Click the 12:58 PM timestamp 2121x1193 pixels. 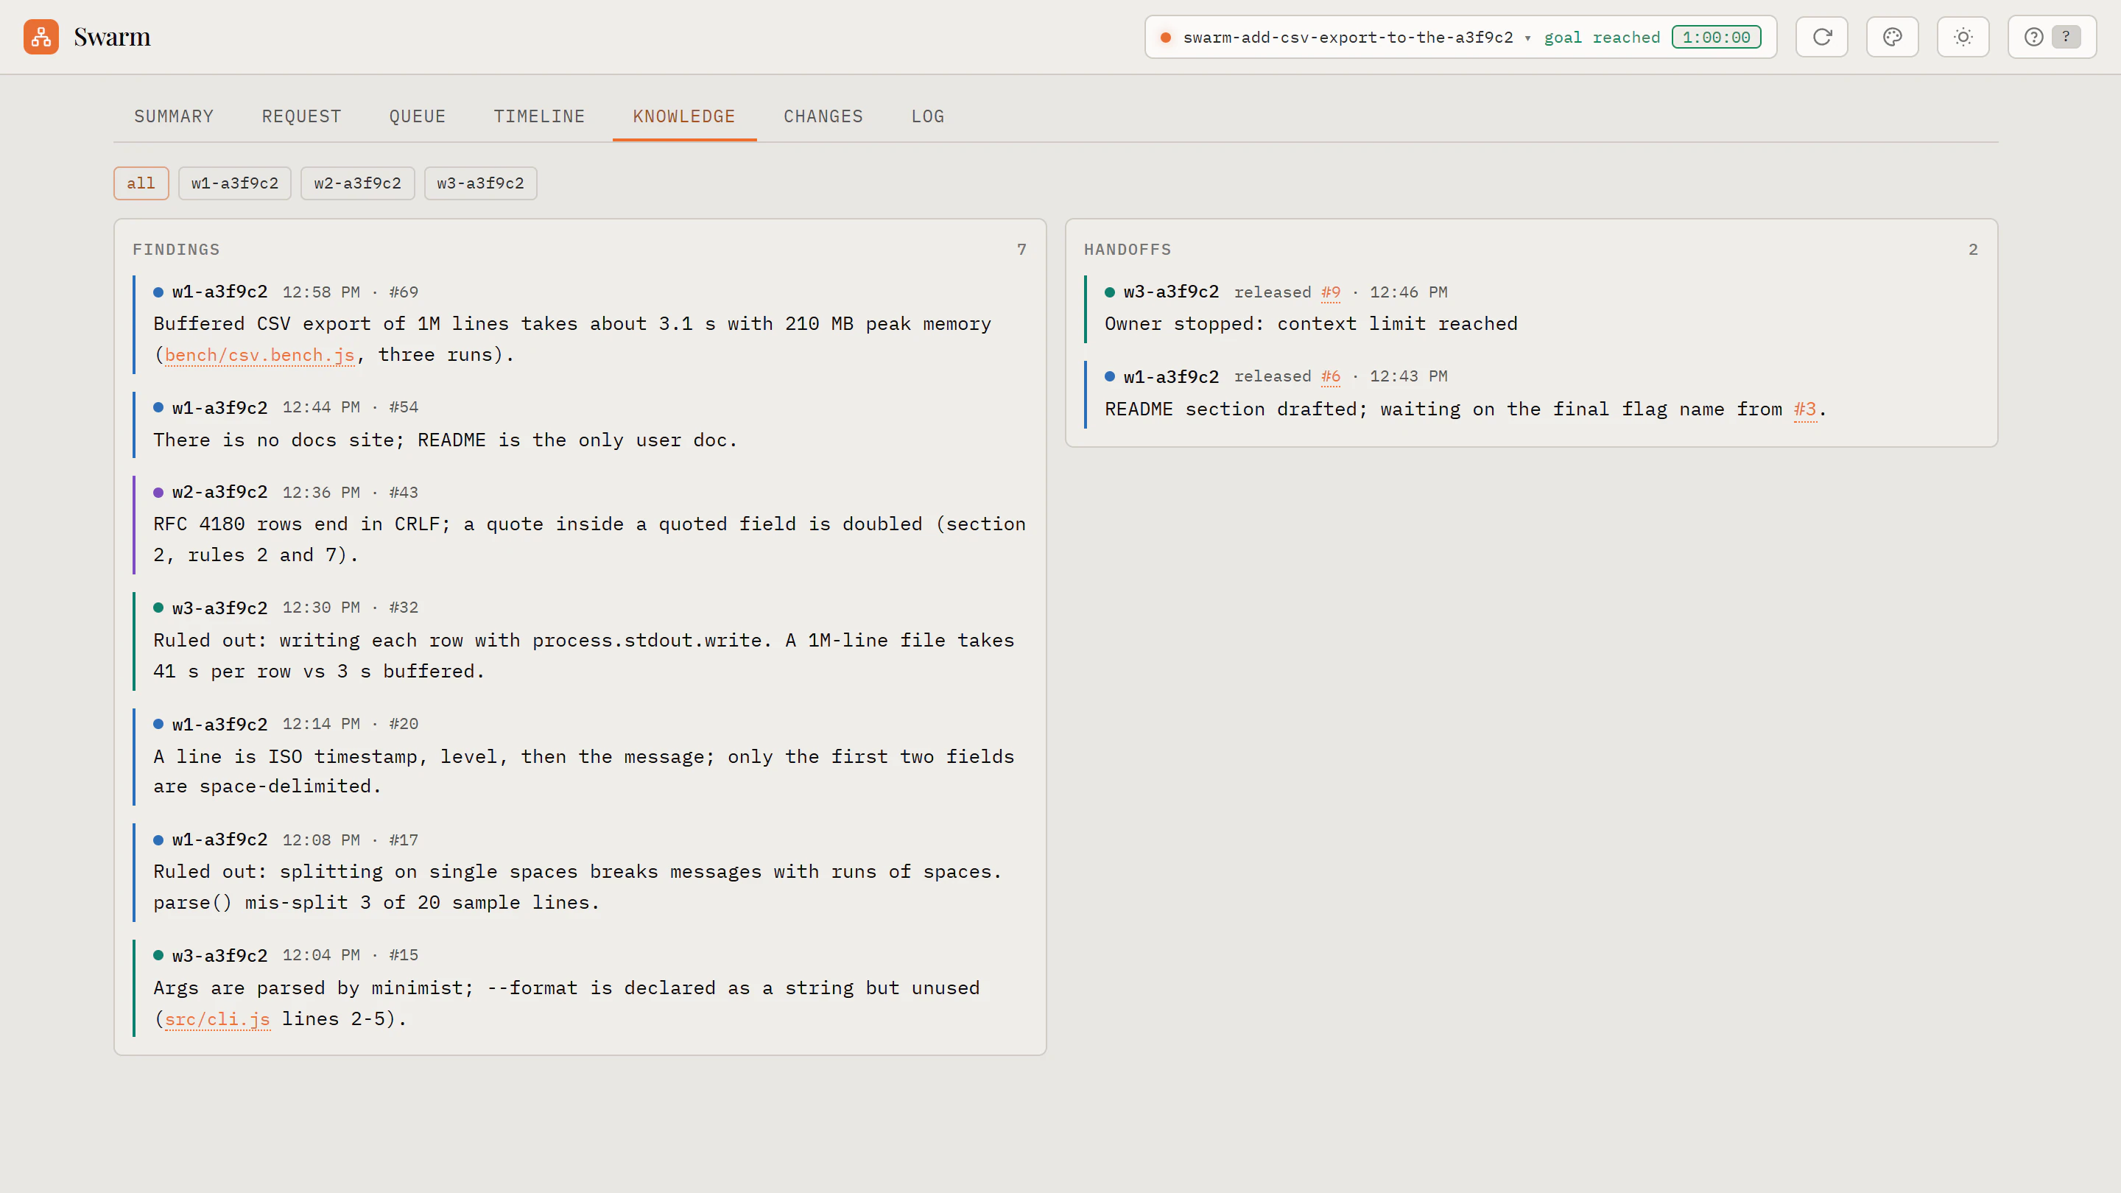[321, 292]
